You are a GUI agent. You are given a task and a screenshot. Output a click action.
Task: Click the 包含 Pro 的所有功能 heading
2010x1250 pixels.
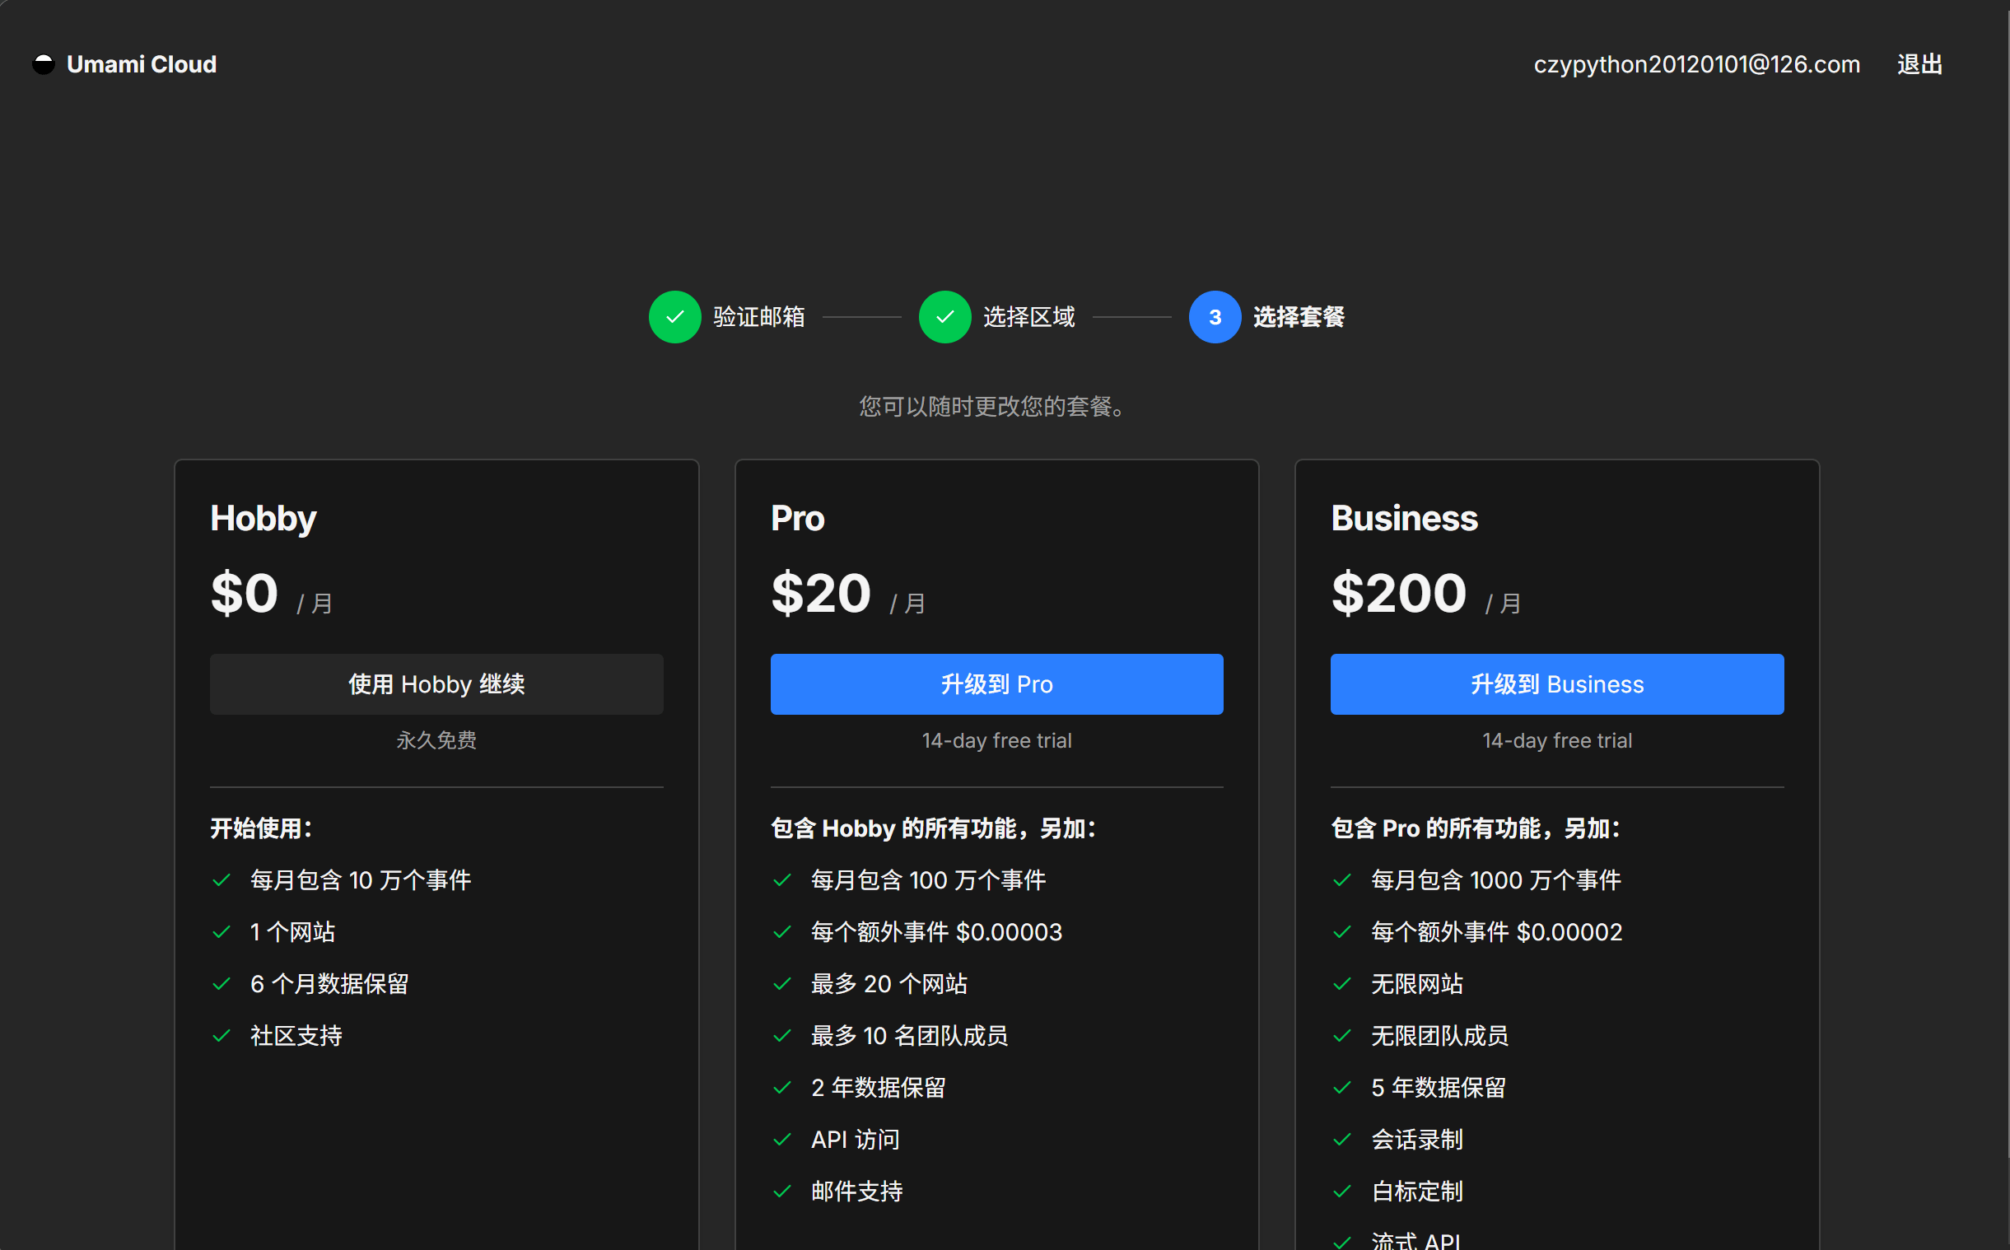tap(1476, 828)
